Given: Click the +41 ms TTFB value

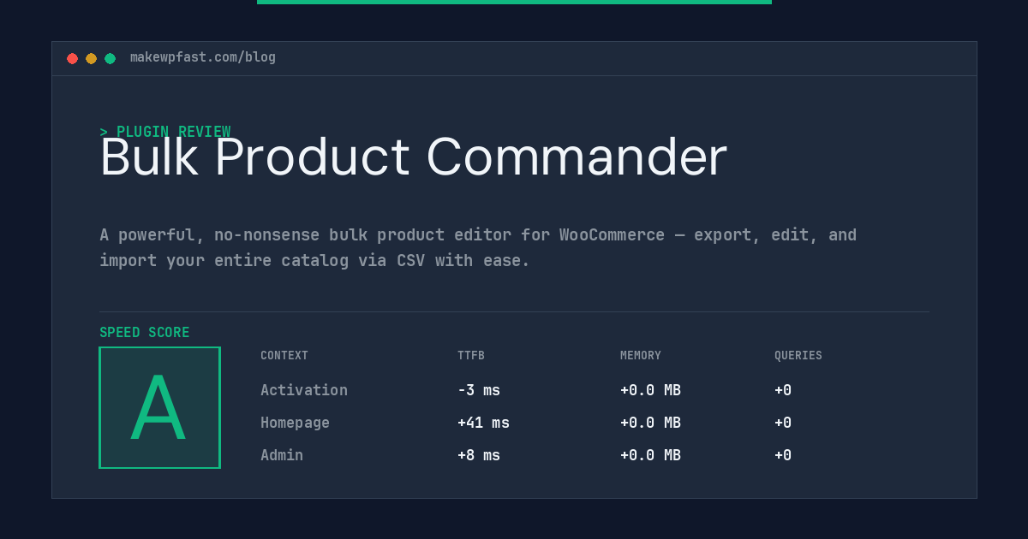Looking at the screenshot, I should tap(483, 423).
